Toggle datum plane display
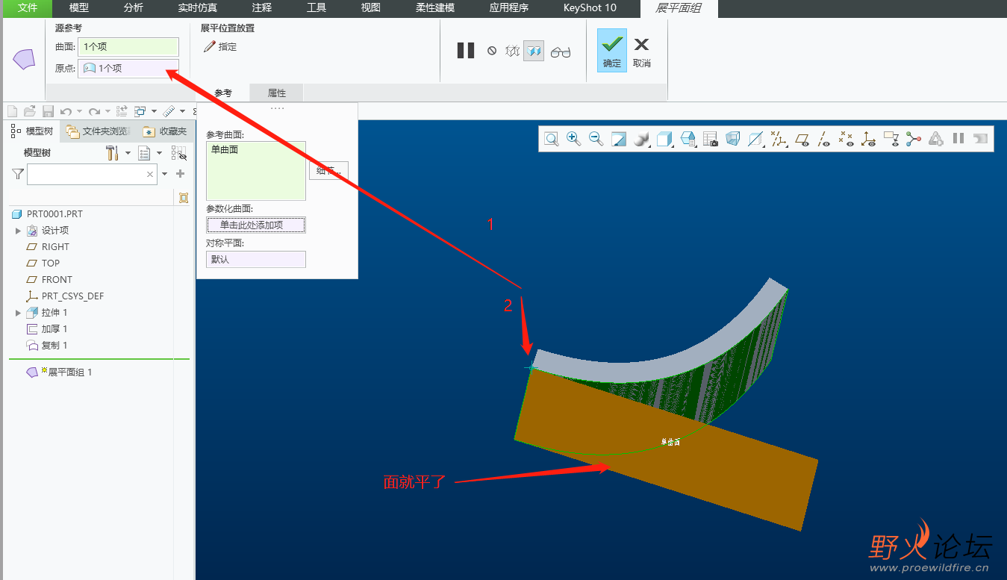This screenshot has width=1007, height=580. coord(802,138)
